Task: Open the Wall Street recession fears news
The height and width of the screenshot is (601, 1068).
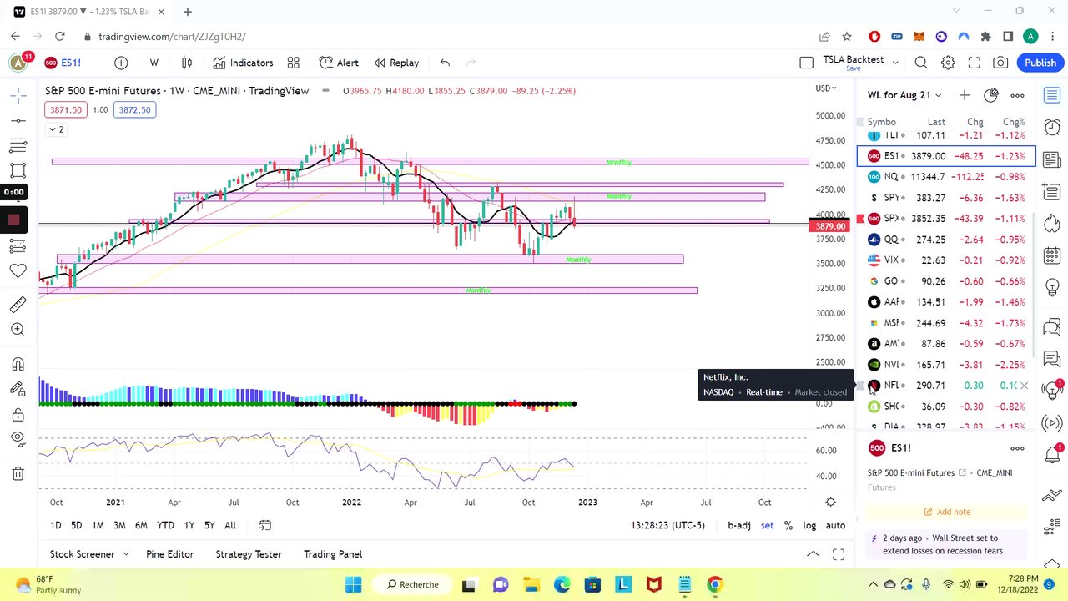Action: (x=945, y=544)
